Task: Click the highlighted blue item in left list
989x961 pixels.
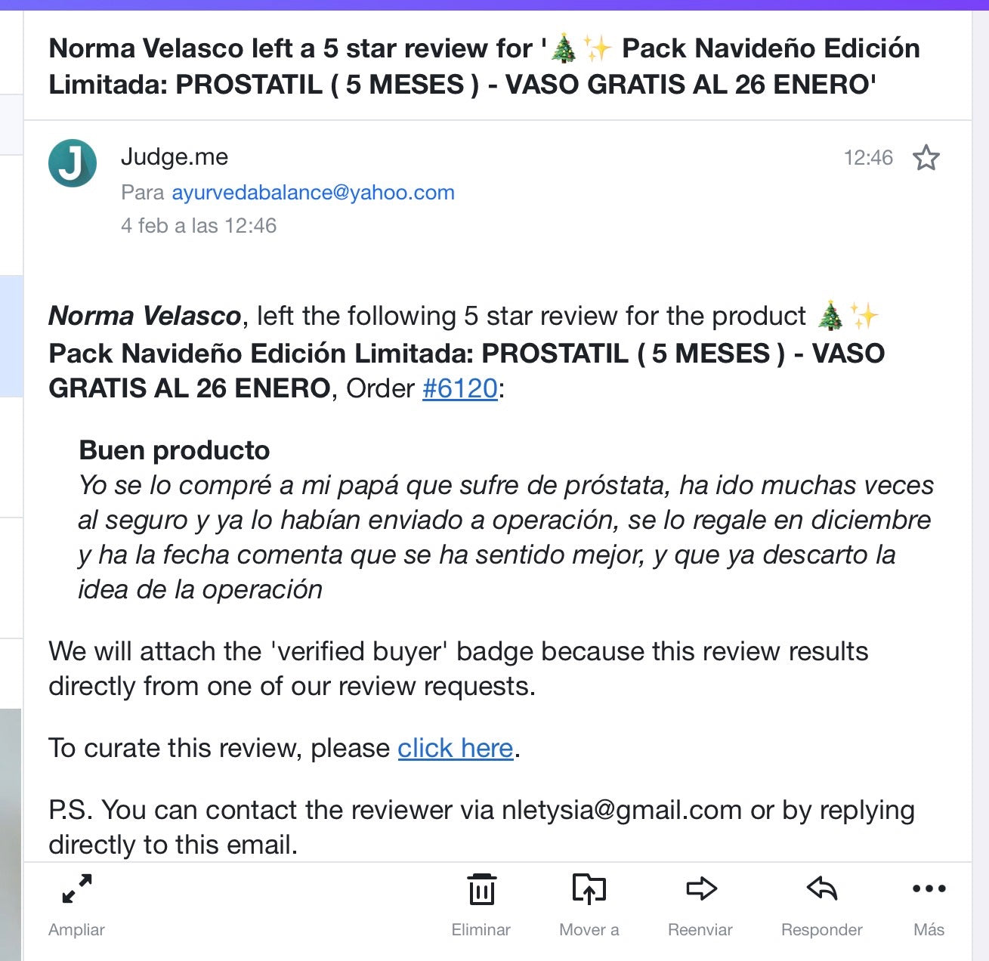Action: (11, 336)
